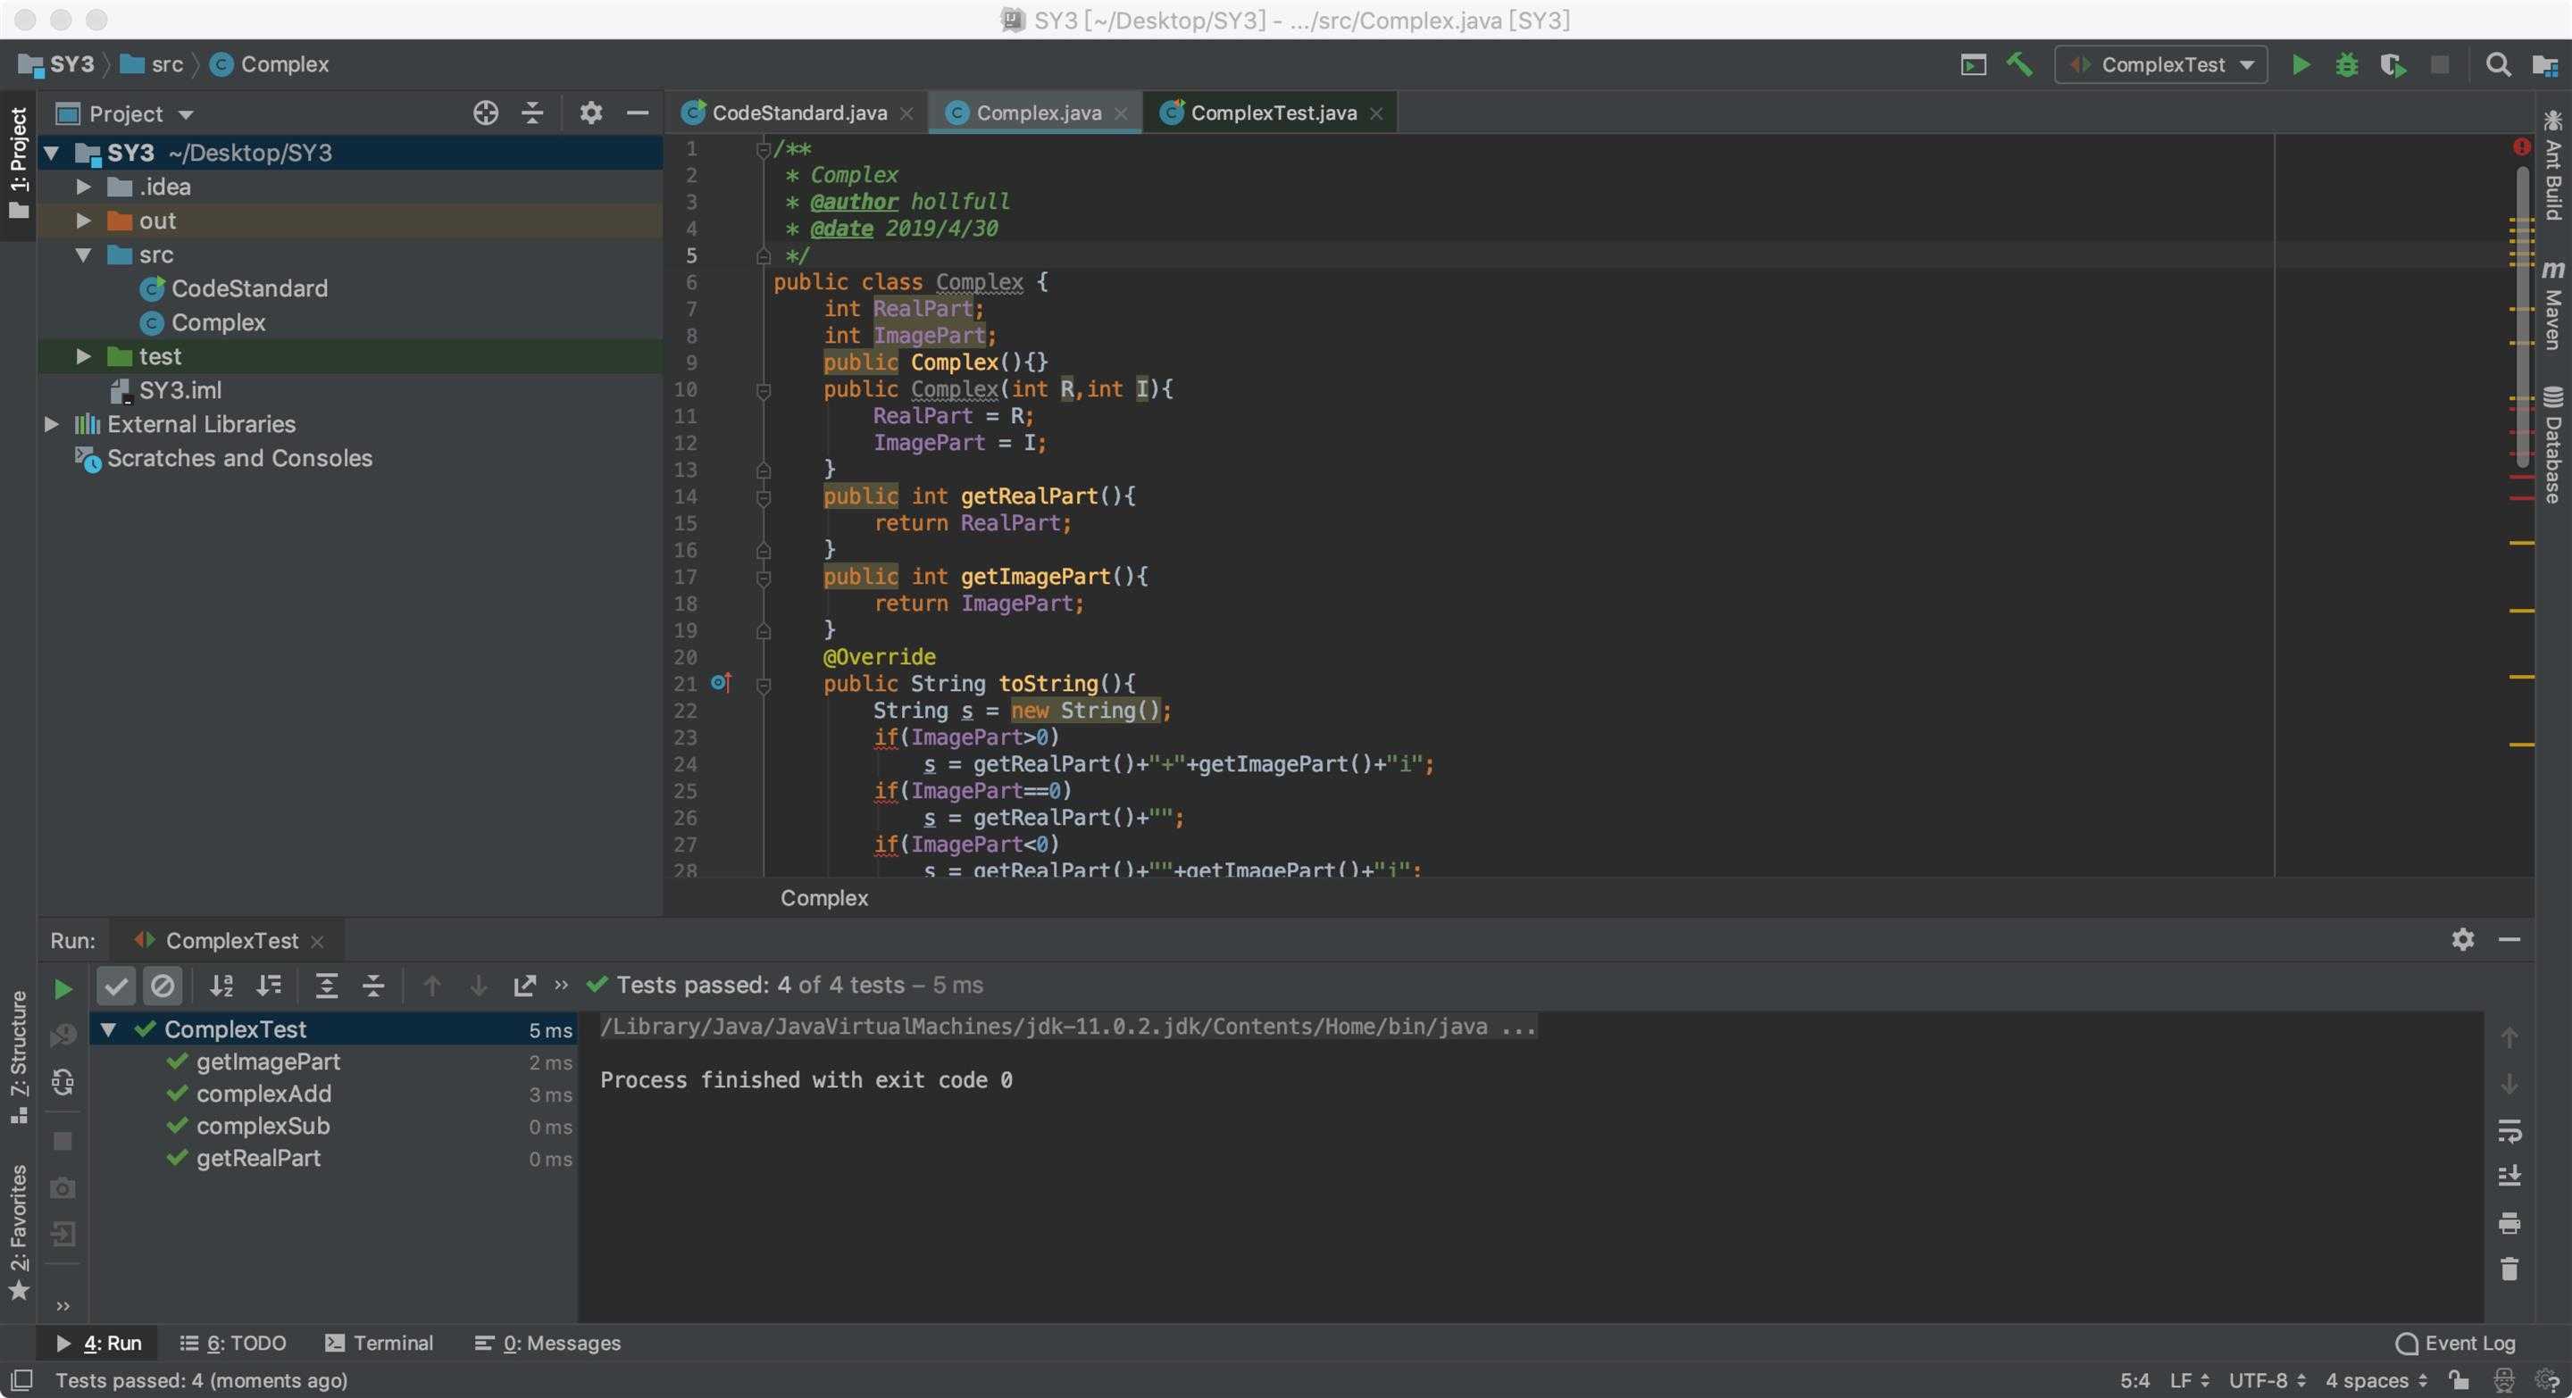The width and height of the screenshot is (2572, 1398).
Task: Toggle read-only lock icon in status bar
Action: (2459, 1380)
